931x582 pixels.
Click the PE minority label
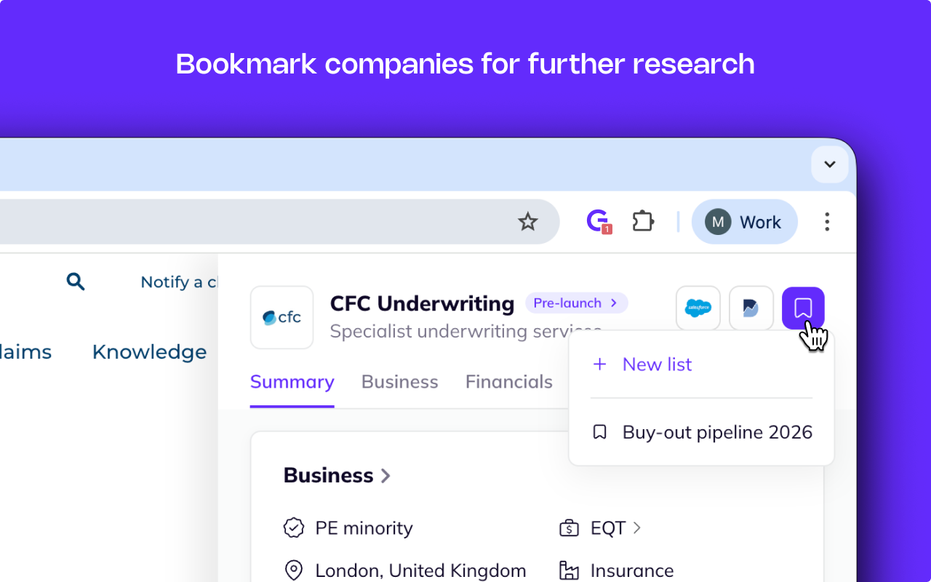(x=364, y=528)
